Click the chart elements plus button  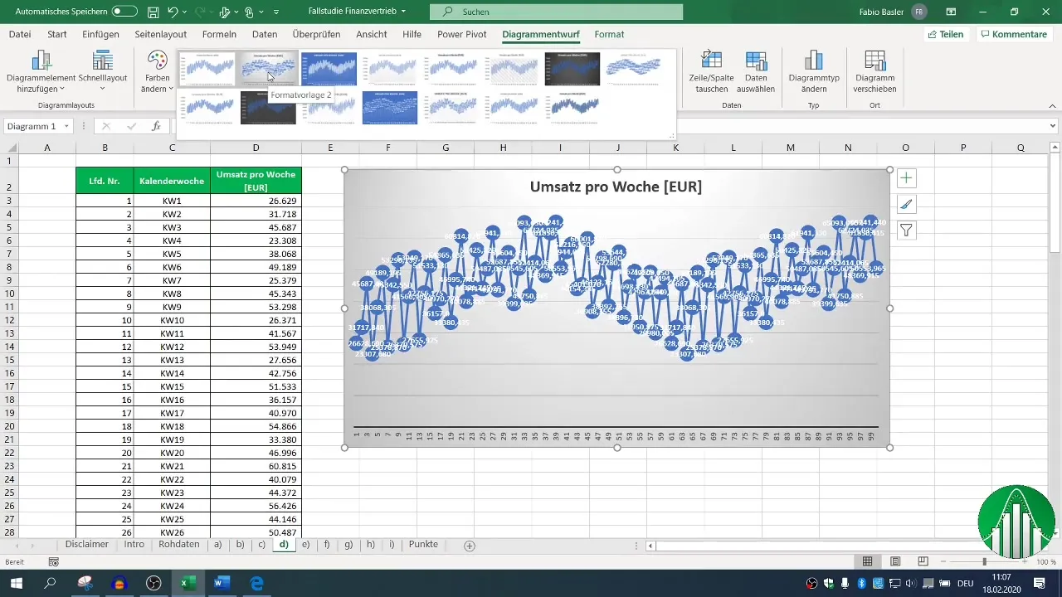(907, 178)
